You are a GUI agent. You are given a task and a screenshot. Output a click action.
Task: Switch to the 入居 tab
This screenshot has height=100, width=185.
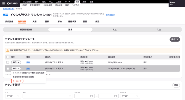click(35, 22)
